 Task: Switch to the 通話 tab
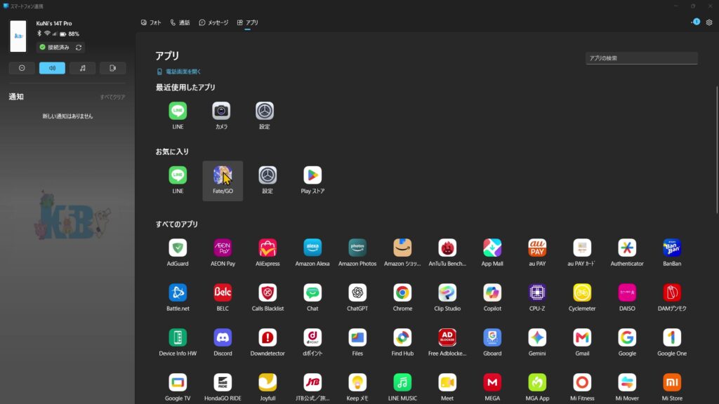coord(180,22)
